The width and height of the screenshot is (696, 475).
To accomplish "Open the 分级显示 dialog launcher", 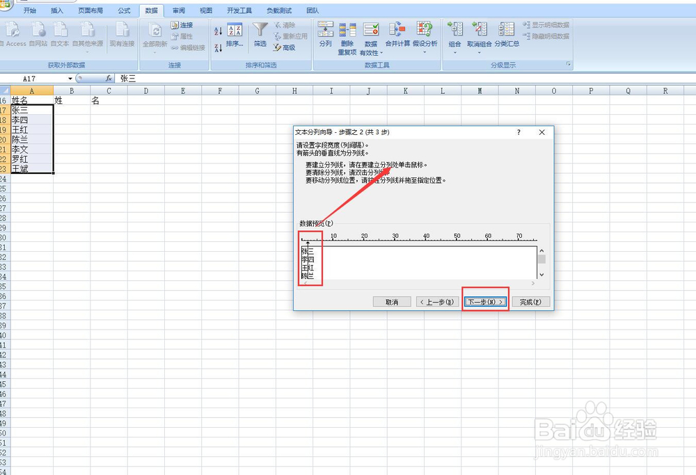I will point(569,65).
